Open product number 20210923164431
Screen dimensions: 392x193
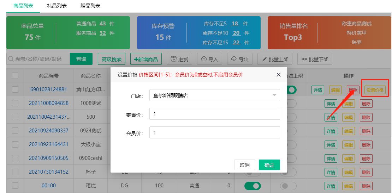click(x=49, y=144)
